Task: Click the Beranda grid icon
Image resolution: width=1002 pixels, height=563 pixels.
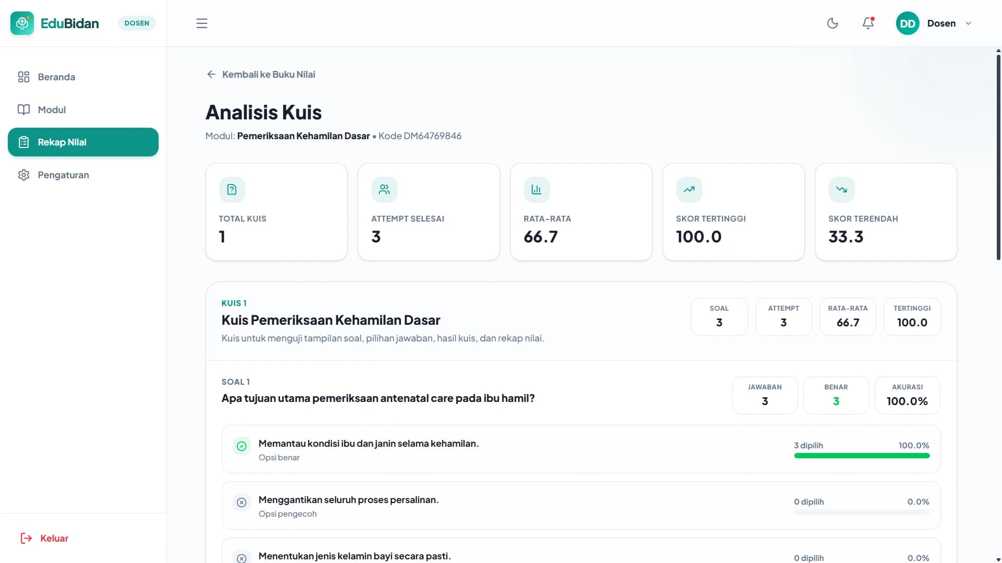Action: point(23,77)
